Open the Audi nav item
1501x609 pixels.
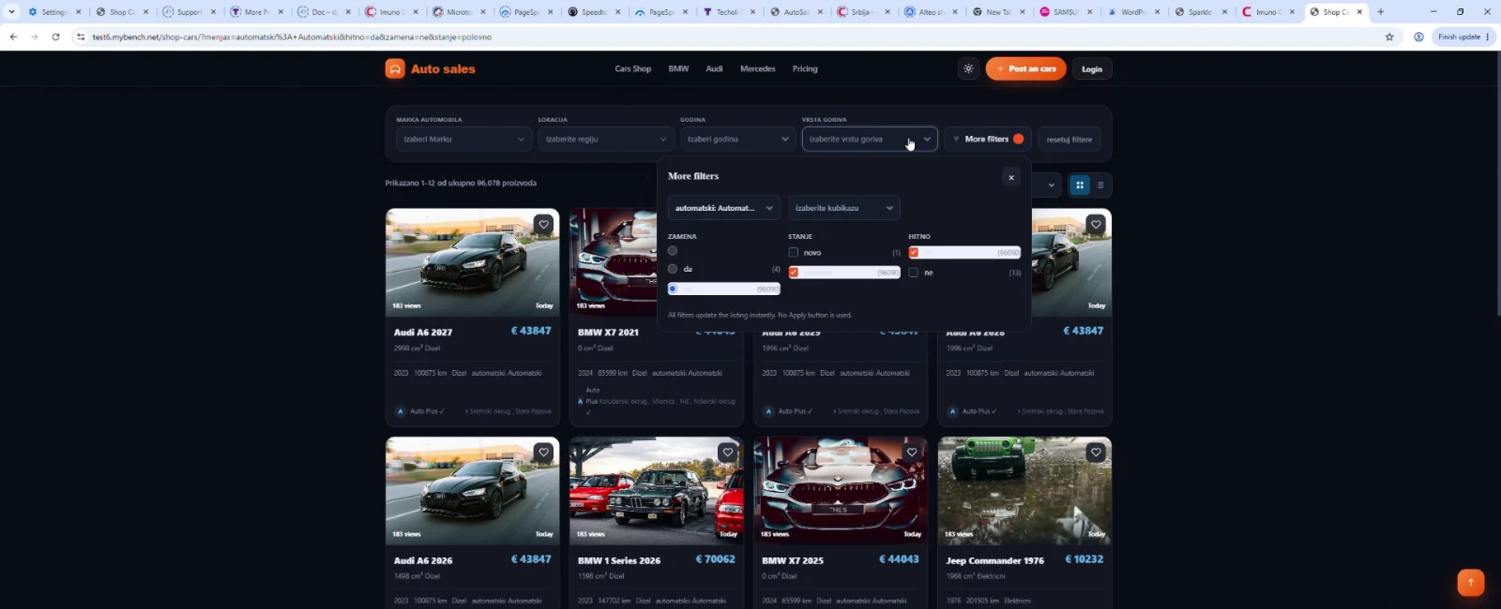(714, 68)
